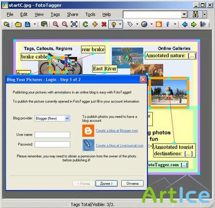This screenshot has width=215, height=208.
Task: Select the 'brake cable' tag label
Action: pyautogui.click(x=34, y=56)
